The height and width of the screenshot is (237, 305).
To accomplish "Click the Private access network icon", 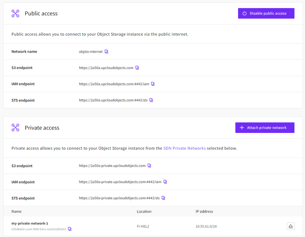I will tap(15, 127).
